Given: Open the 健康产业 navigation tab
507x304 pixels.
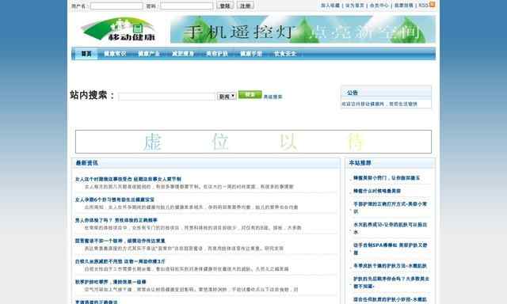Looking at the screenshot, I should [x=149, y=54].
